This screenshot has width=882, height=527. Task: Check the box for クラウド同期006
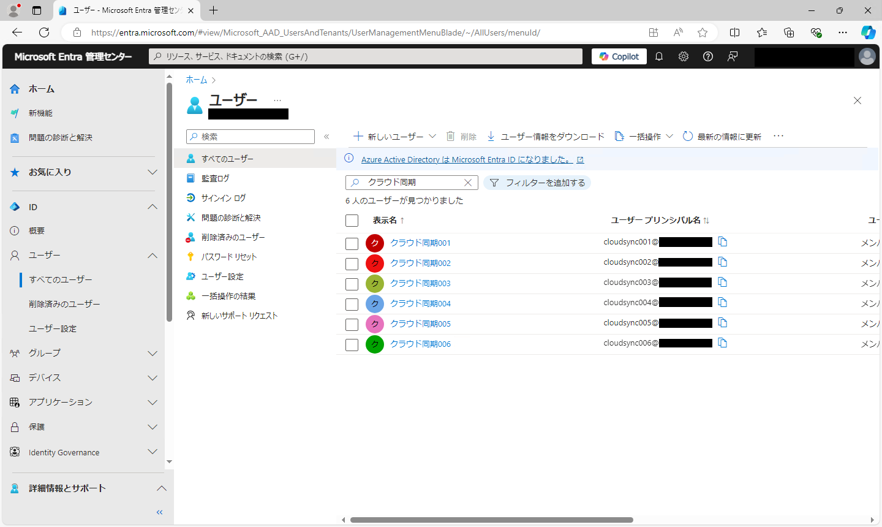[352, 344]
